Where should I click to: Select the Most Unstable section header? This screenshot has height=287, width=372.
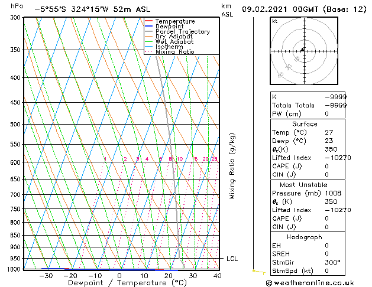click(x=305, y=185)
